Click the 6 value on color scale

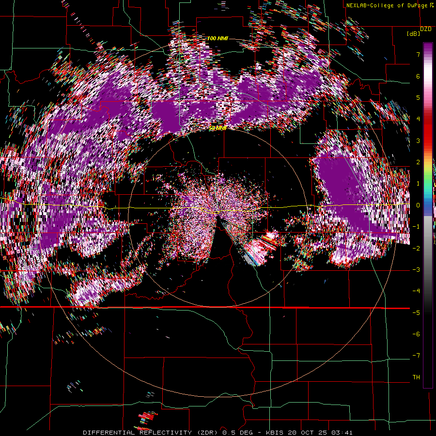pos(418,76)
